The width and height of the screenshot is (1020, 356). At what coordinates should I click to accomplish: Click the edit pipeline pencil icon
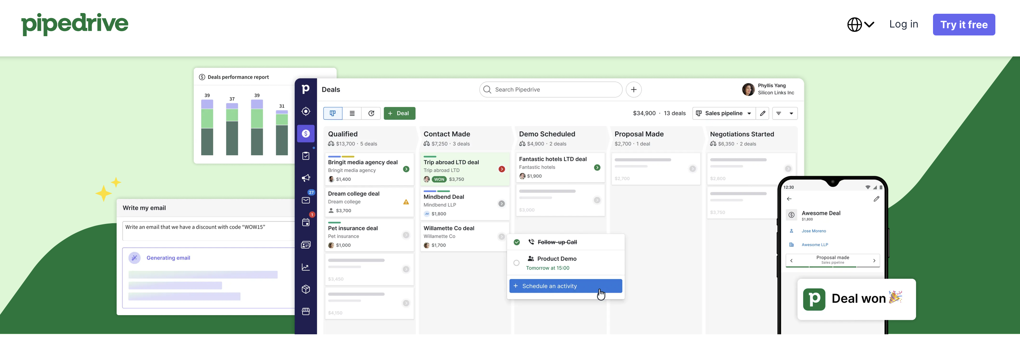[763, 113]
